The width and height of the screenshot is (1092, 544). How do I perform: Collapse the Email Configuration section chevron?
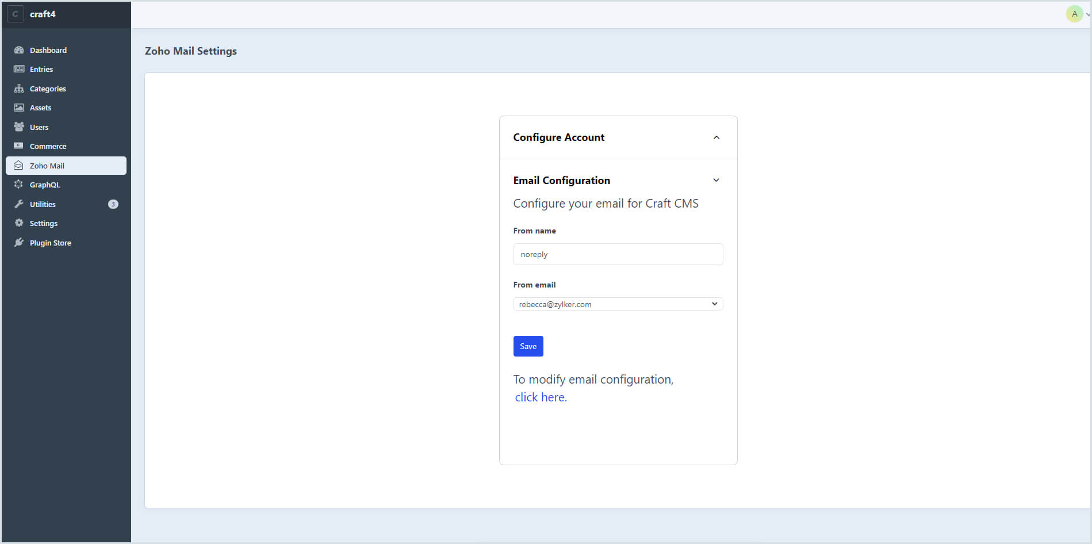coord(716,180)
